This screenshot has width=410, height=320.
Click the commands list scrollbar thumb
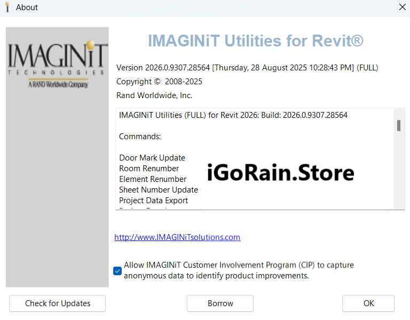coord(398,126)
